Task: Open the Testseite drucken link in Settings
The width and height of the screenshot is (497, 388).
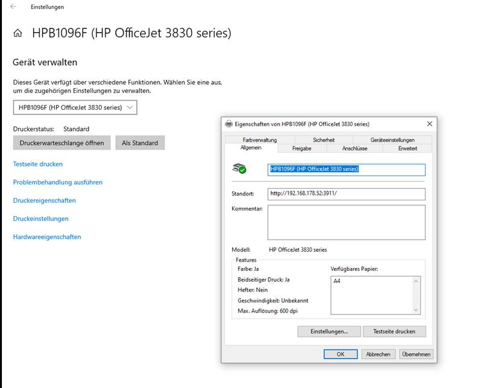Action: [38, 164]
